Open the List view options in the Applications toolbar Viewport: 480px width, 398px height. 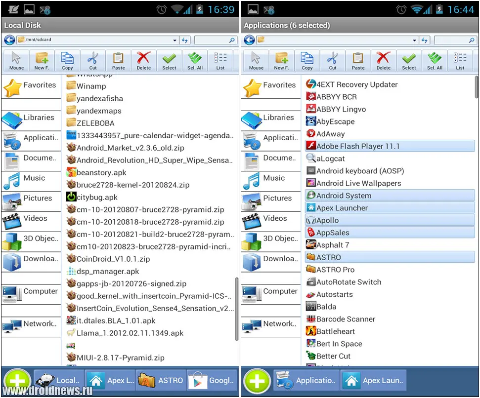tap(460, 61)
